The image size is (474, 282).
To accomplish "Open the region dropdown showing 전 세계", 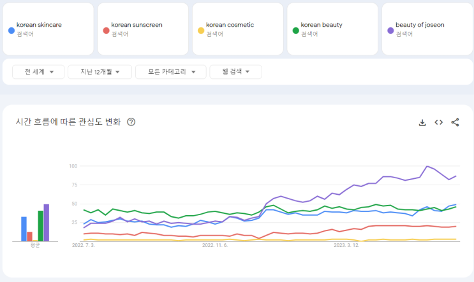I will coord(38,72).
